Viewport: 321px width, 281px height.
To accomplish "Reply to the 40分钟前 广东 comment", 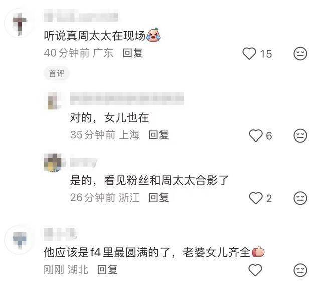I will [x=132, y=53].
